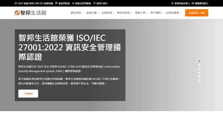Expand the 企業信箱 dropdown menu

(108, 13)
